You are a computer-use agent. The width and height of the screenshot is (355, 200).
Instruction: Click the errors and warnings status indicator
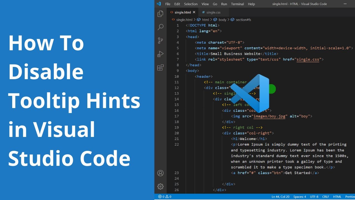(164, 197)
